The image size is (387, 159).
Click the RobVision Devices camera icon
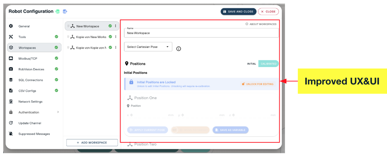pyautogui.click(x=11, y=69)
